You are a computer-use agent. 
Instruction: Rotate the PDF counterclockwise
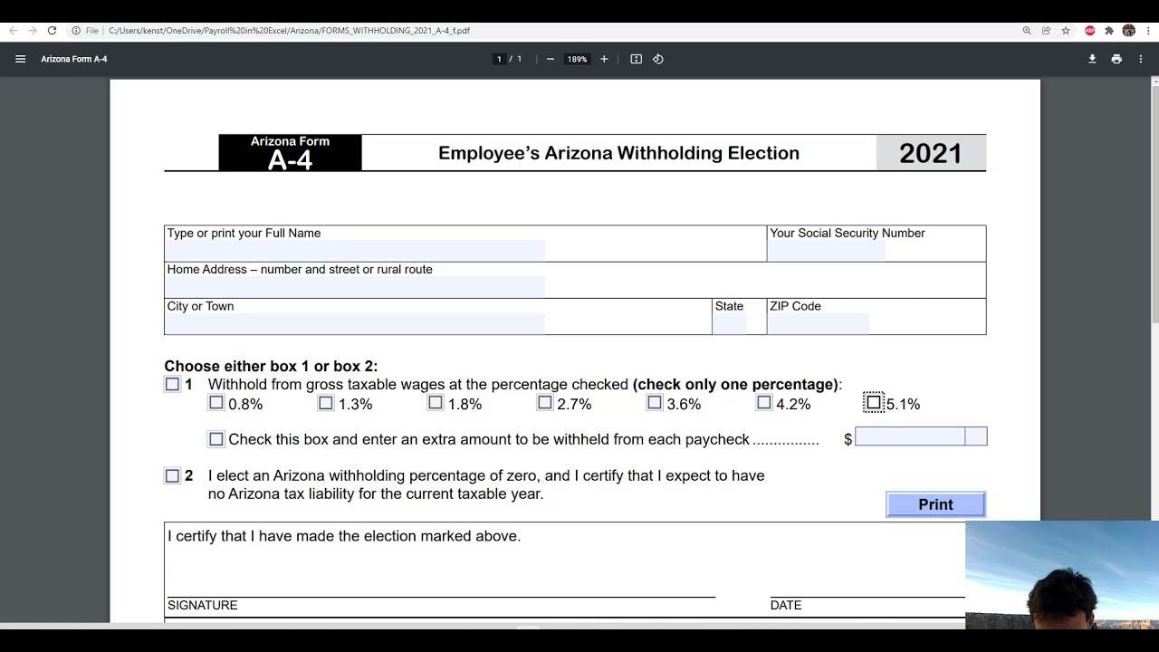(x=658, y=59)
